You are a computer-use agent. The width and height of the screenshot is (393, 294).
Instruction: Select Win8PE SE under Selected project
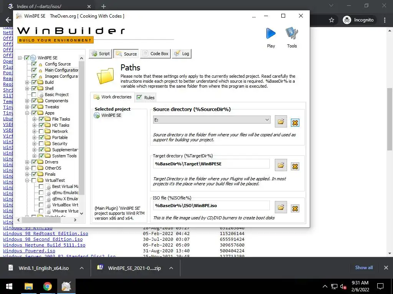click(x=108, y=115)
